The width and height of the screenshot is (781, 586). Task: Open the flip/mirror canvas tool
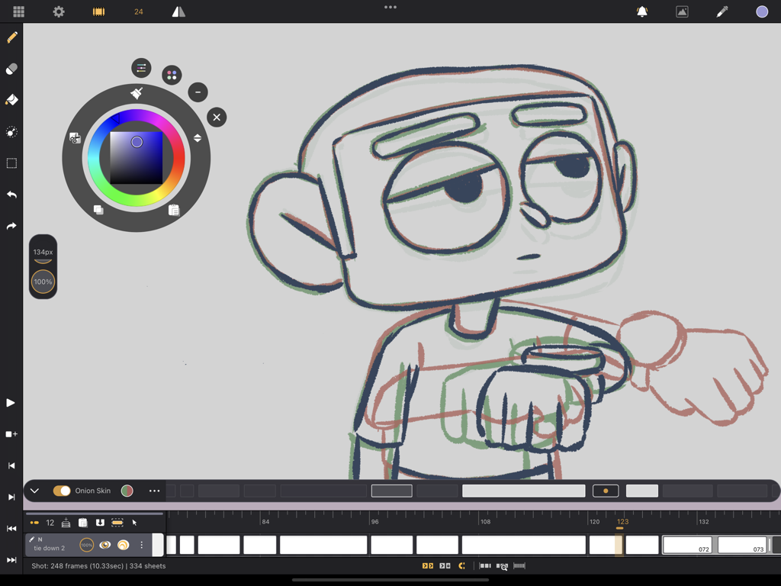pos(178,11)
